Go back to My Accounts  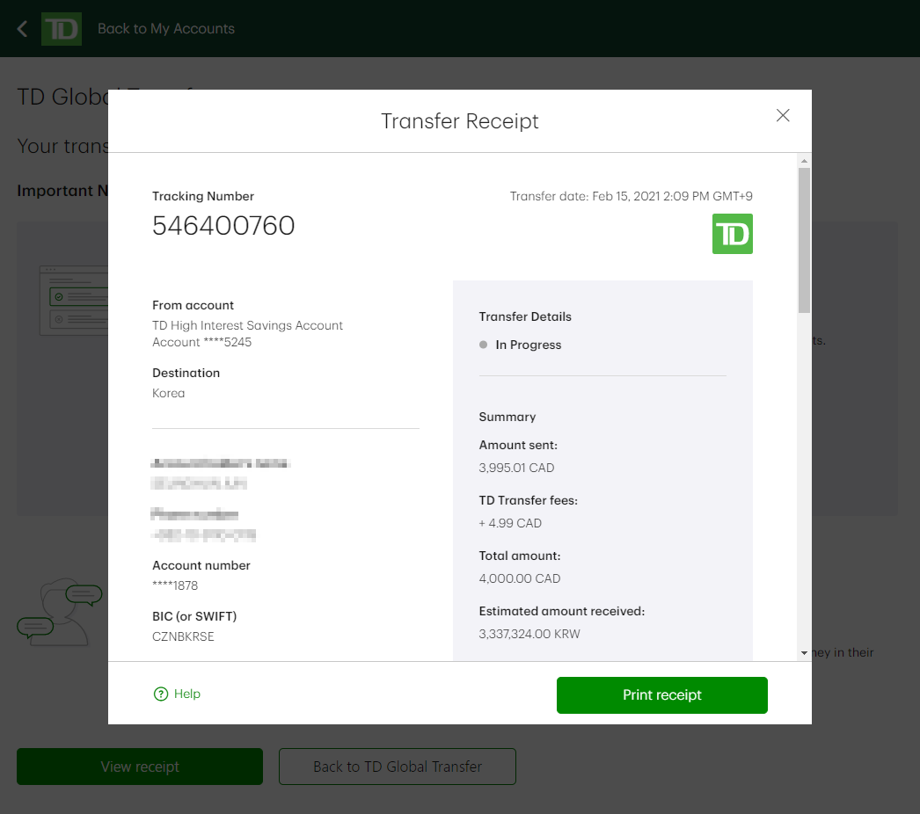click(166, 29)
